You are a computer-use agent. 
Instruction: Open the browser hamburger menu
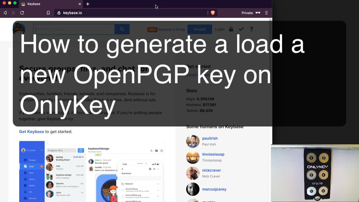pos(266,13)
